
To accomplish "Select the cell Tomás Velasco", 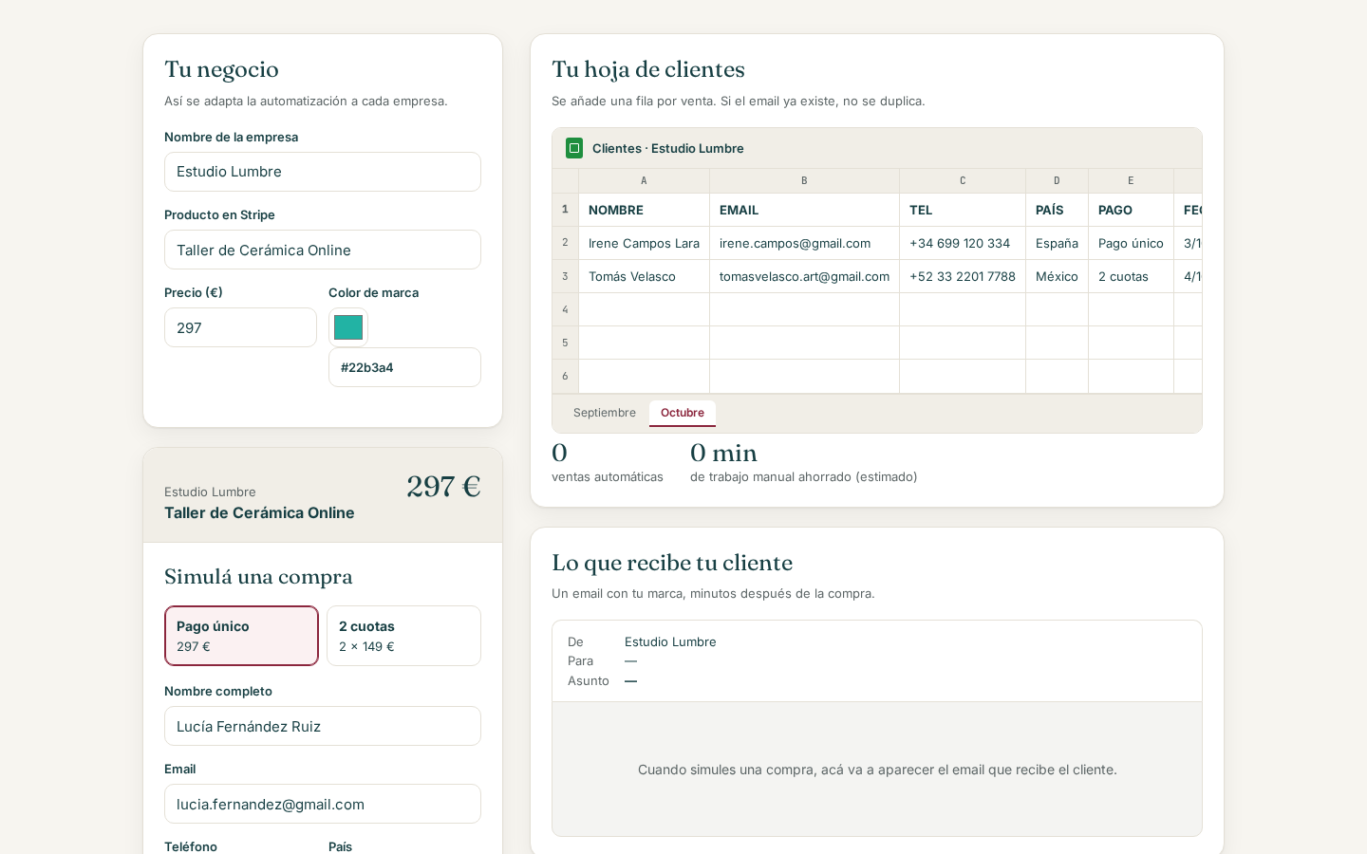I will pos(644,276).
